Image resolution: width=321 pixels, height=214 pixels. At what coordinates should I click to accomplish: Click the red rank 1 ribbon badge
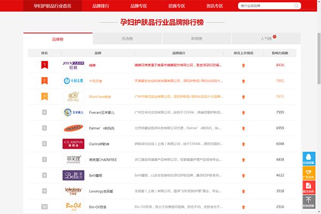44,65
